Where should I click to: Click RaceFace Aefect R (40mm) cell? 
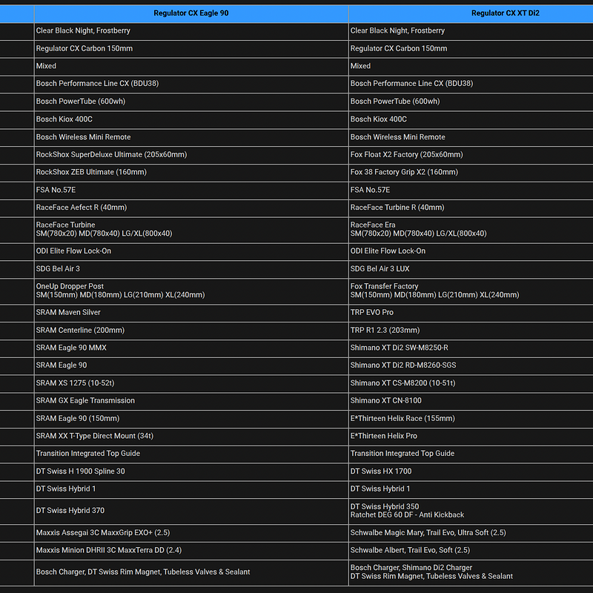pos(191,208)
